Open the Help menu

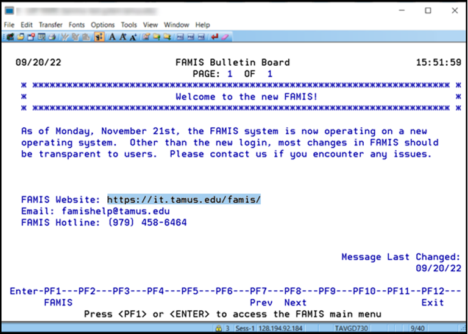[x=203, y=25]
